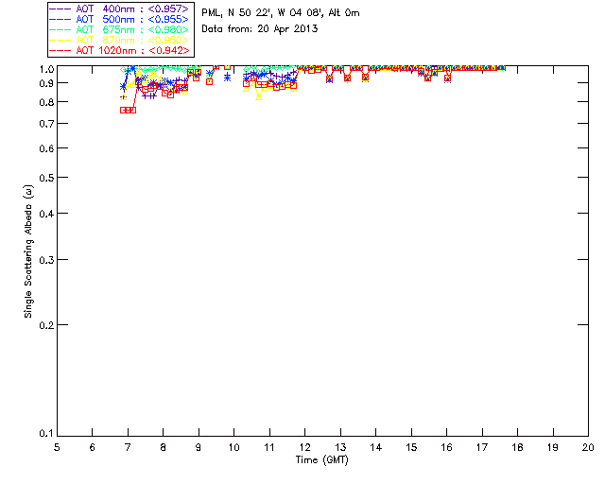
Task: Click the x-axis tick label 8
Action: pyautogui.click(x=164, y=447)
